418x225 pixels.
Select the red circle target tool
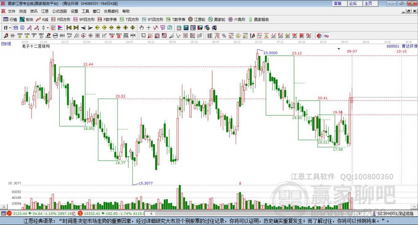click(x=83, y=36)
